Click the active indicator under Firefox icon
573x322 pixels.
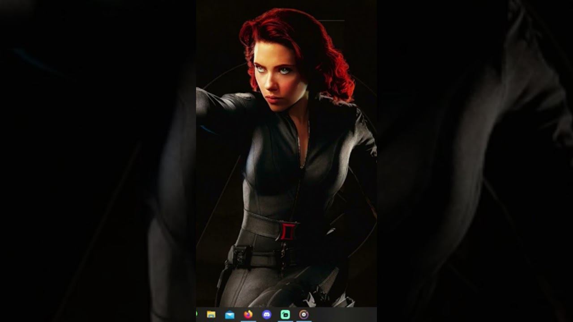pyautogui.click(x=248, y=321)
